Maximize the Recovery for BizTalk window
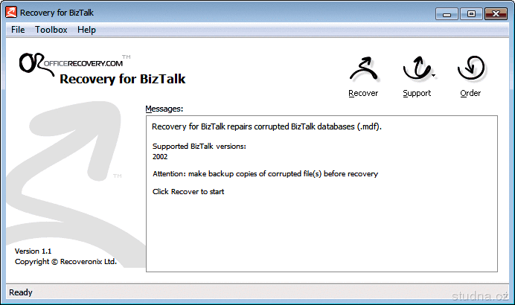 (x=471, y=14)
